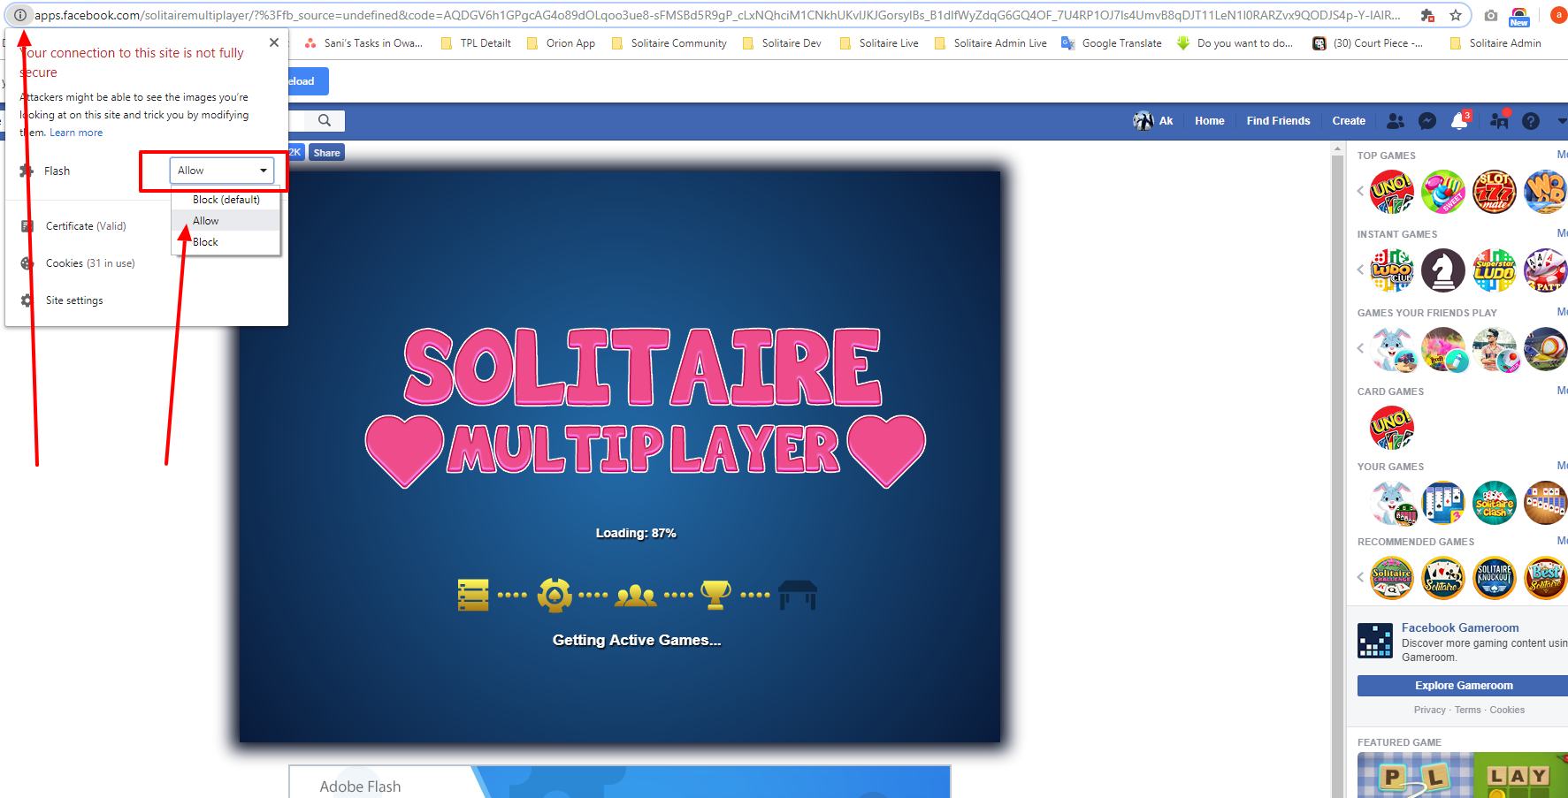Select Block (default) in the Flash list
The image size is (1568, 798).
click(x=226, y=200)
